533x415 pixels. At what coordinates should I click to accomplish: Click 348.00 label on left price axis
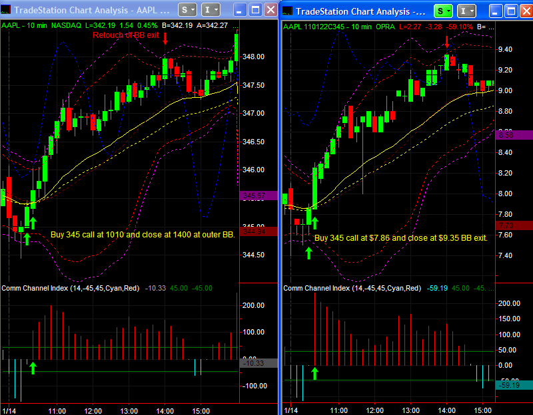(253, 57)
